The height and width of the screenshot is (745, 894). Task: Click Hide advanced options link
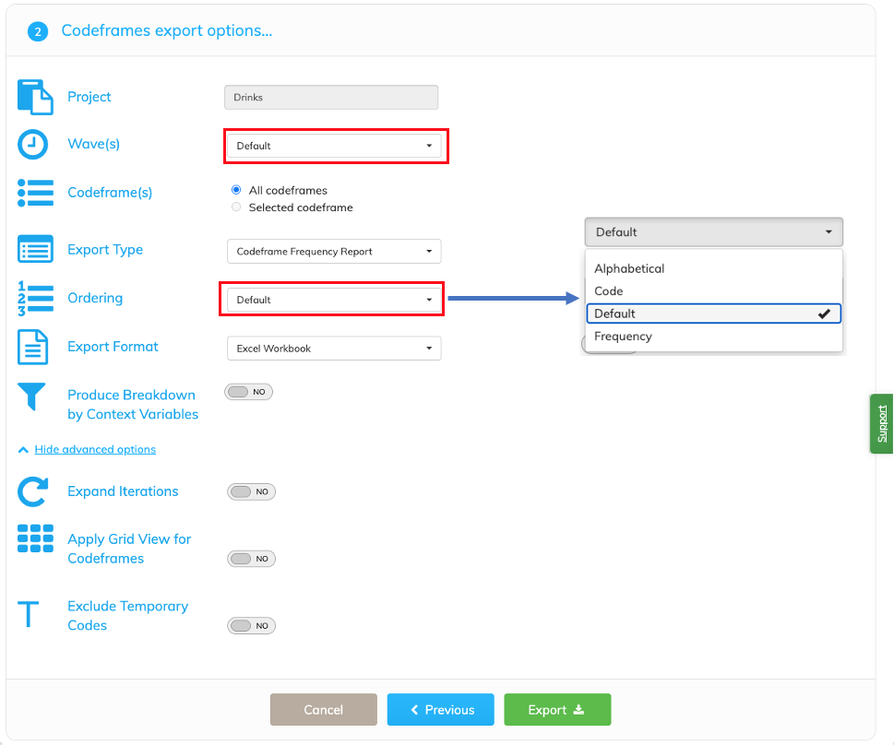95,450
